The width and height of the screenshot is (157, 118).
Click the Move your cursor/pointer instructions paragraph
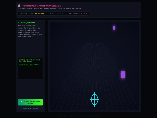[30, 31]
